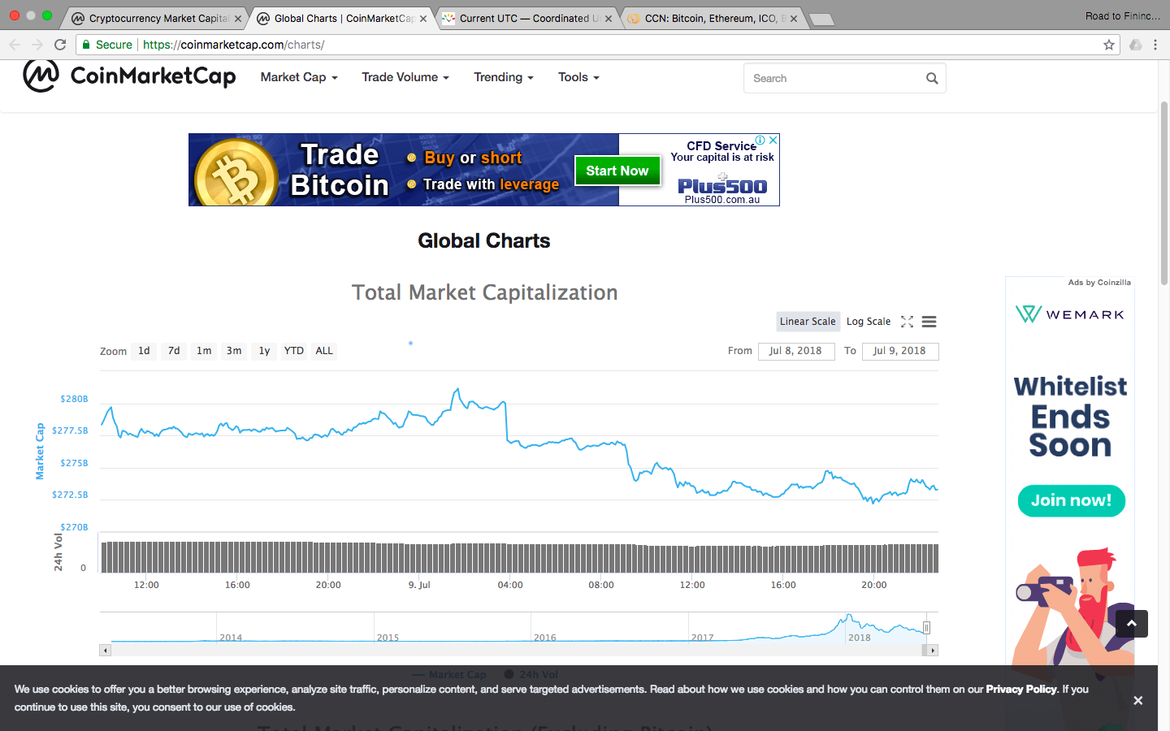Image resolution: width=1170 pixels, height=731 pixels.
Task: Click the navigator horizontal scrollbar track
Action: (x=518, y=651)
